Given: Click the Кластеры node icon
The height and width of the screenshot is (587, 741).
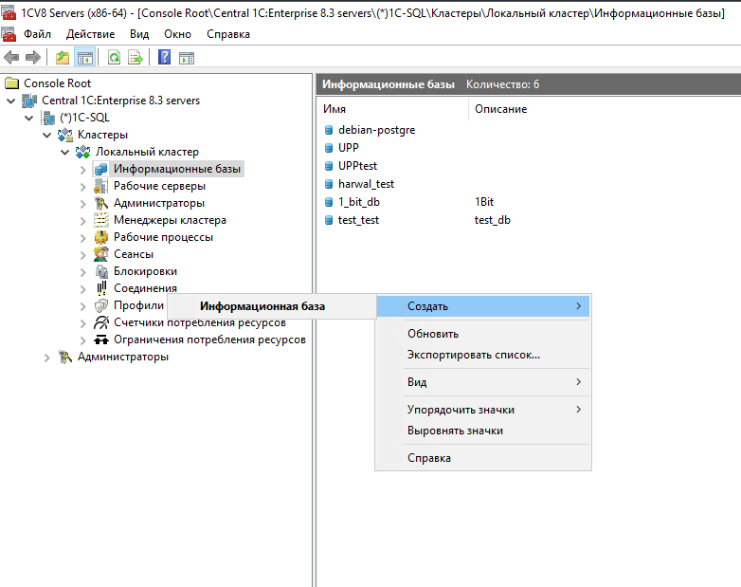Looking at the screenshot, I should [x=65, y=135].
